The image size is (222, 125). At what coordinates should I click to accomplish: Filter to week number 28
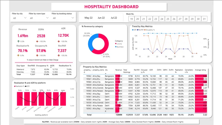186,19
